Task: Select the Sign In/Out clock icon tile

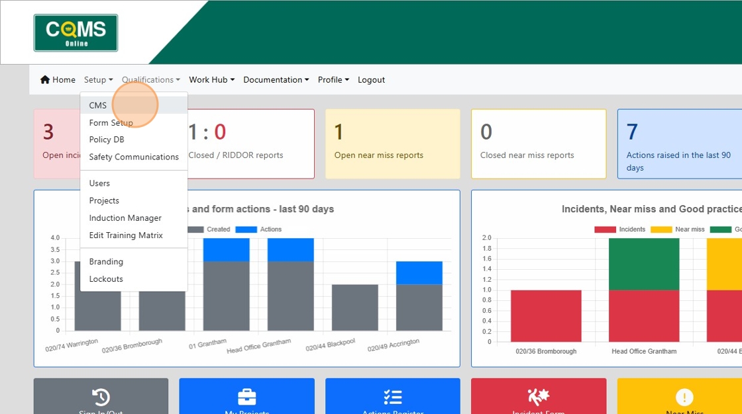Action: (101, 397)
